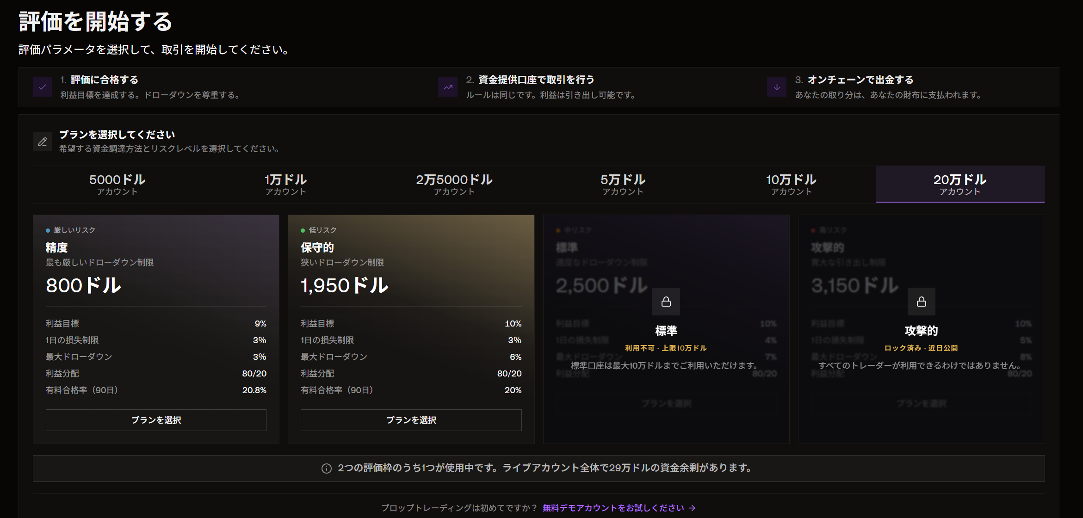This screenshot has height=518, width=1083.
Task: Click the checkmark icon for step 1
Action: [43, 87]
